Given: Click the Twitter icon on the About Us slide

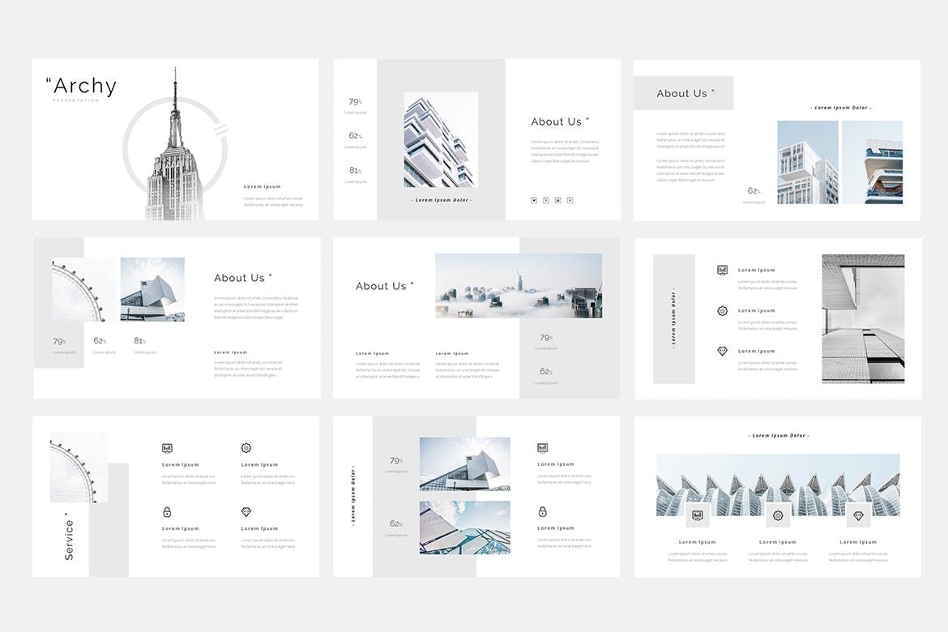Looking at the screenshot, I should tap(534, 200).
